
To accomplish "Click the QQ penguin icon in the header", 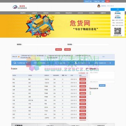I will coord(99,6).
